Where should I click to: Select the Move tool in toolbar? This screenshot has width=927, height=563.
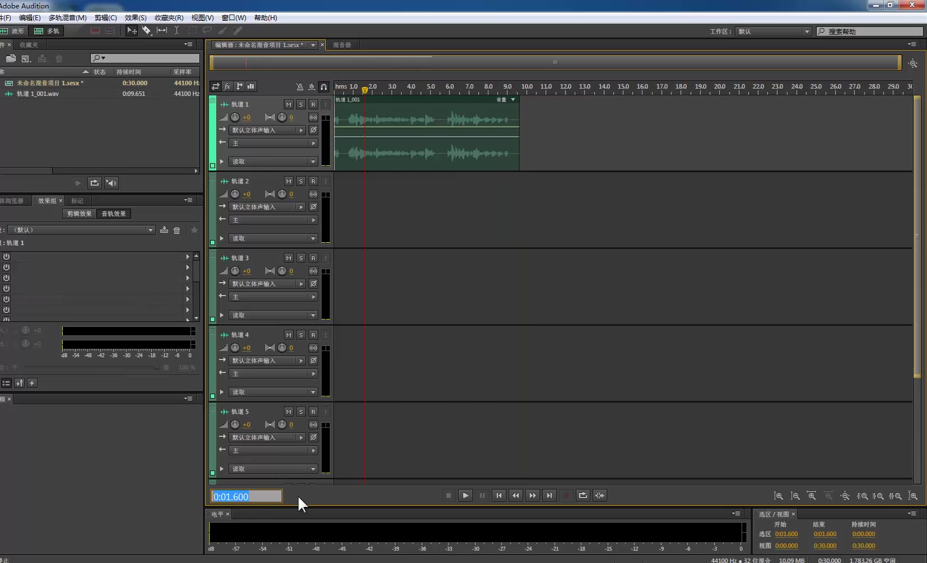click(x=132, y=30)
